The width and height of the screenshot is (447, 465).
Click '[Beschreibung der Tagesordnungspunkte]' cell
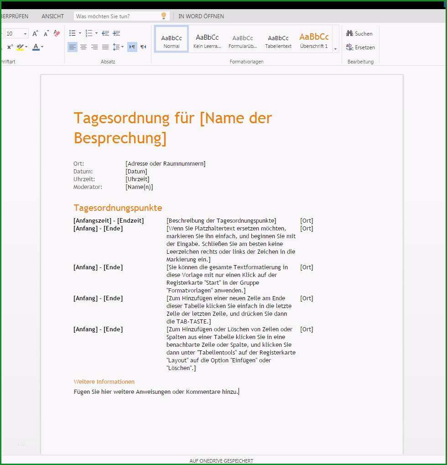click(221, 221)
